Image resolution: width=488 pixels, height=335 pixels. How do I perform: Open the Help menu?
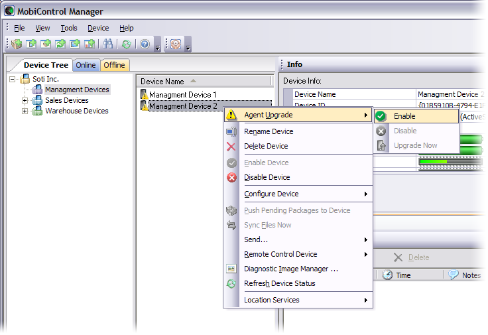[x=127, y=28]
